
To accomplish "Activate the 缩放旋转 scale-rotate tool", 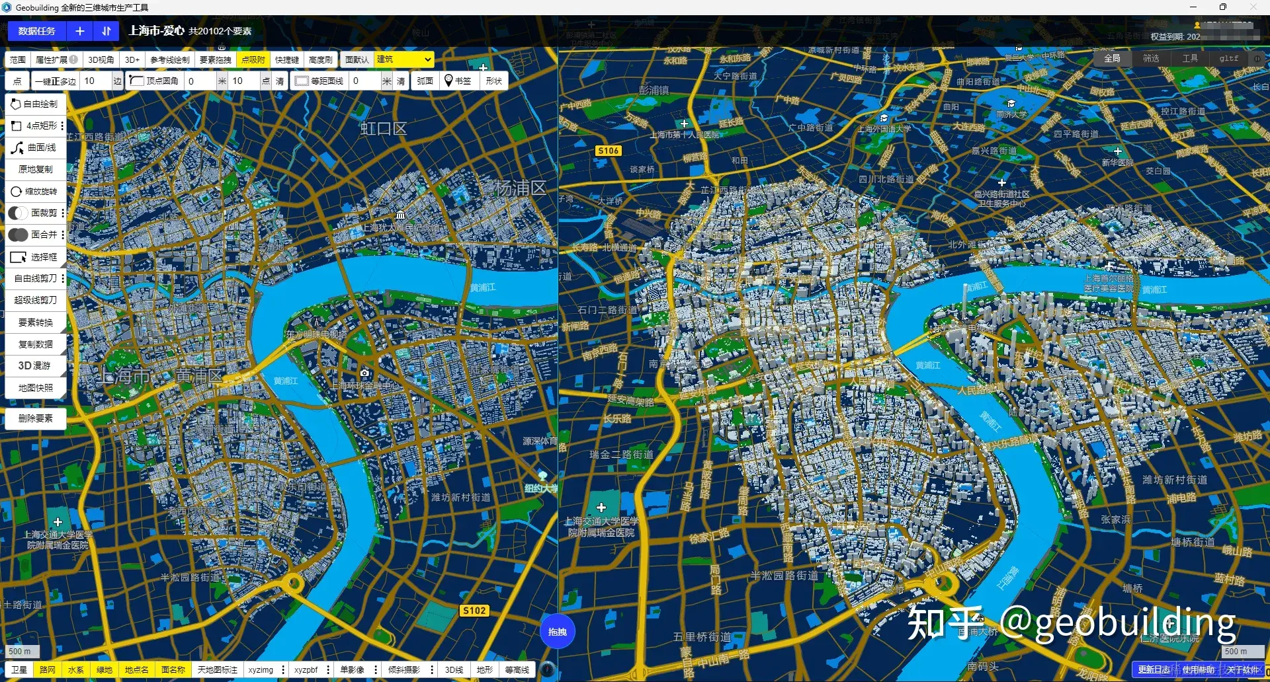I will point(35,191).
